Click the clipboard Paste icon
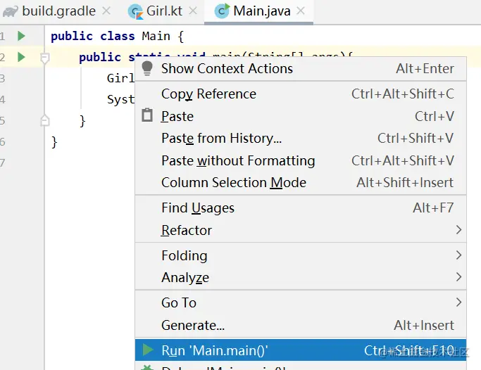This screenshot has height=370, width=481. click(x=147, y=115)
